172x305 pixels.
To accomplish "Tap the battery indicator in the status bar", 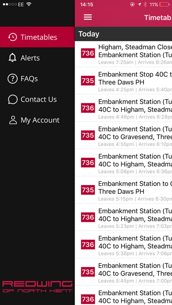I will (x=165, y=4).
